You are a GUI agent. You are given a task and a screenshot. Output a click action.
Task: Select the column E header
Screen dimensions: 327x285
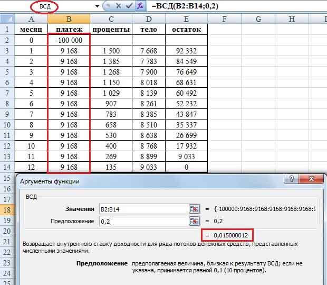(186, 19)
